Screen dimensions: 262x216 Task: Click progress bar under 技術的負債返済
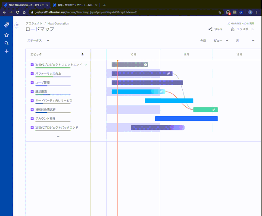53,113
